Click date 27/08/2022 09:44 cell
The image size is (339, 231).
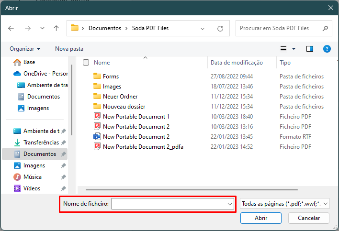click(232, 77)
